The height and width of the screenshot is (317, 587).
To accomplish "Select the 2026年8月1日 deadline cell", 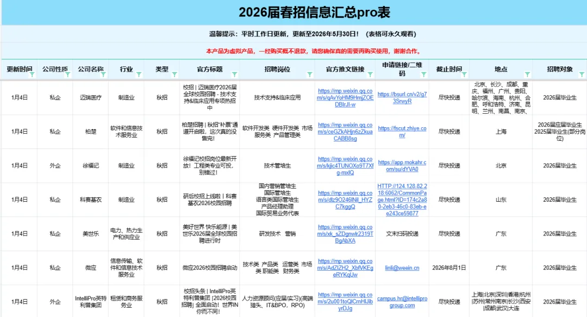I will click(449, 268).
